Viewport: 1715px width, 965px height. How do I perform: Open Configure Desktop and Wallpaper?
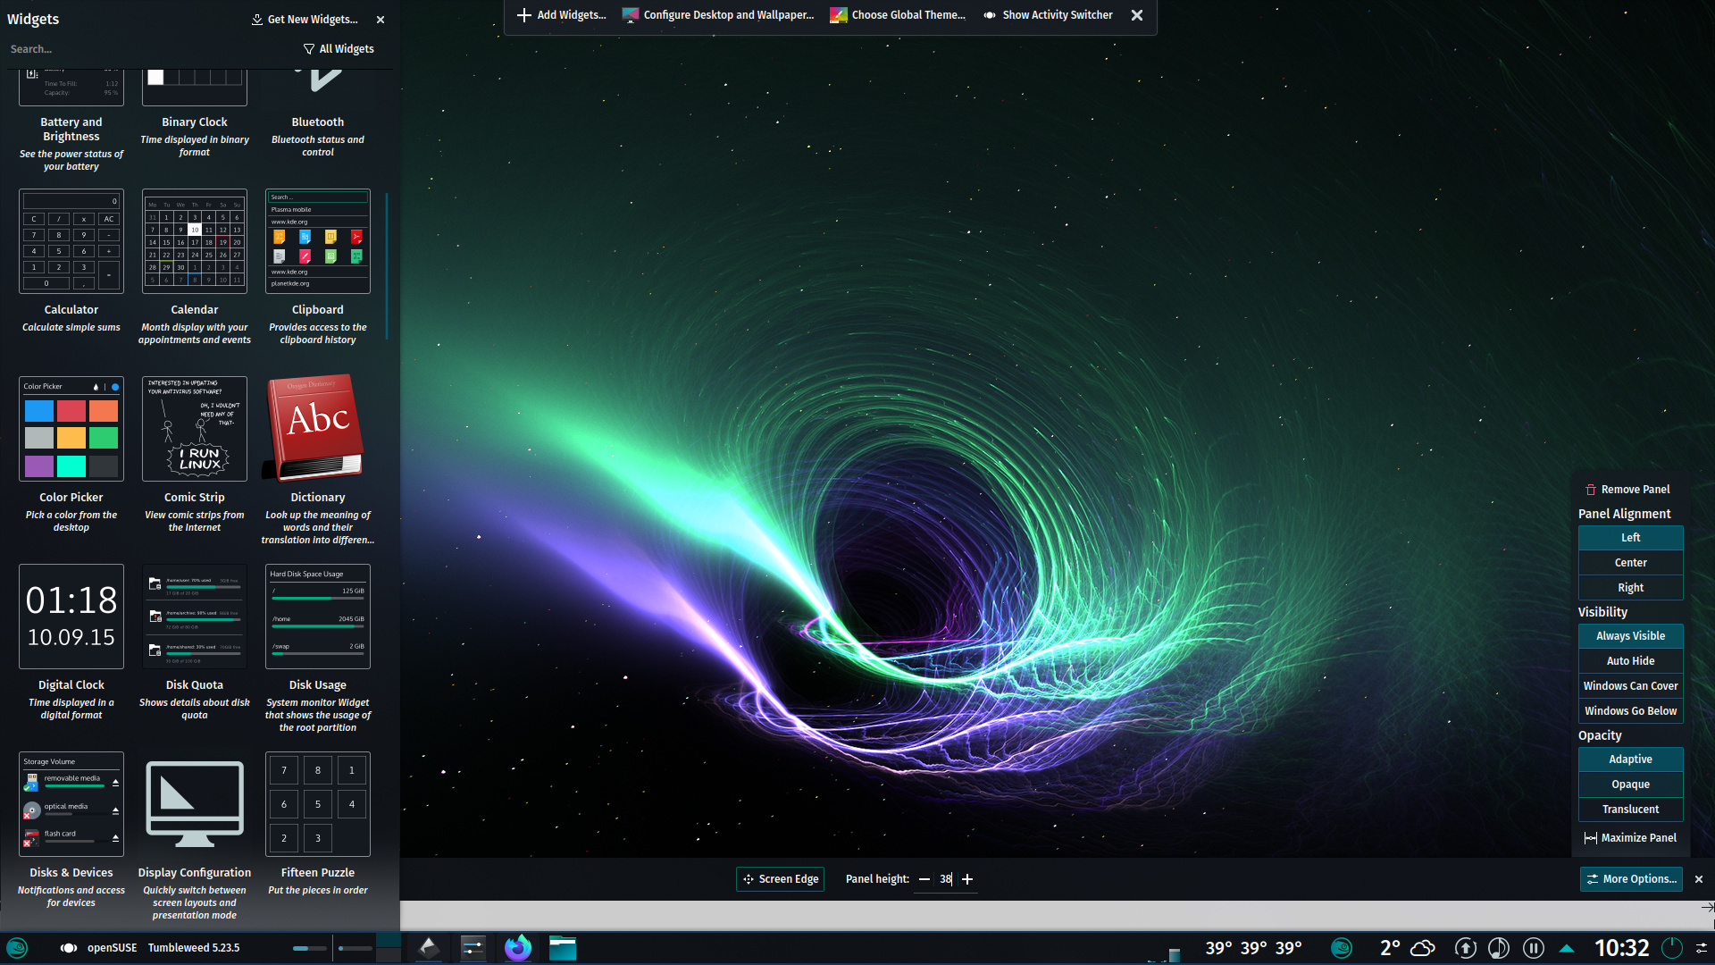[718, 15]
